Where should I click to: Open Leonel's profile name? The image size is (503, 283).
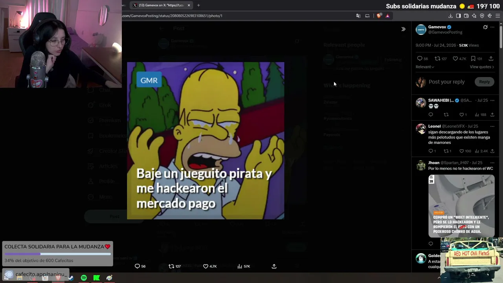point(434,126)
